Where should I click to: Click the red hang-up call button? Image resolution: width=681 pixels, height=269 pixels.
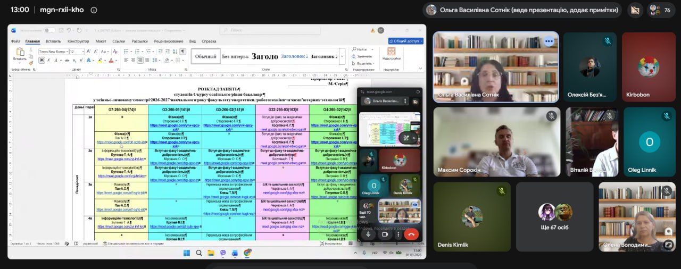[x=411, y=234]
